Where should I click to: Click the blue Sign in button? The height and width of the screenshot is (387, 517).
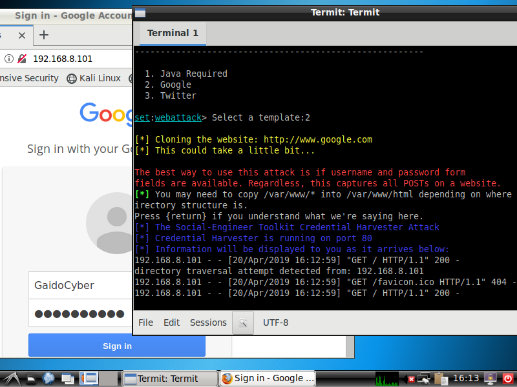(117, 346)
